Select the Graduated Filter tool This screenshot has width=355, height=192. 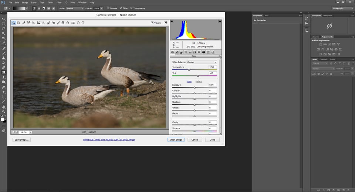point(63,23)
